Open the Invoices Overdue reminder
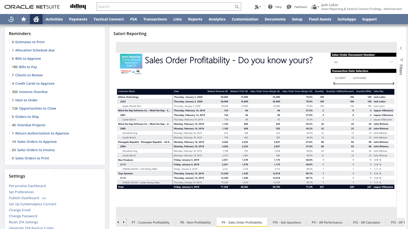The image size is (408, 229). click(x=33, y=92)
